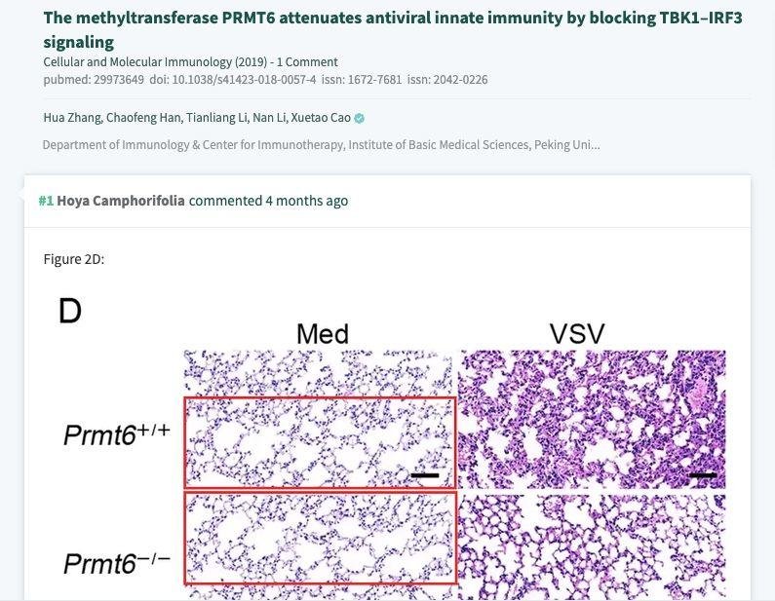Click the red-boxed Med Prmt6+/+ image region
The width and height of the screenshot is (775, 601).
320,442
